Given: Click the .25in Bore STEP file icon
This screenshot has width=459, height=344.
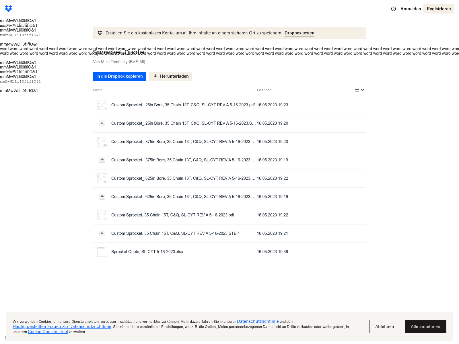Looking at the screenshot, I should (x=102, y=123).
